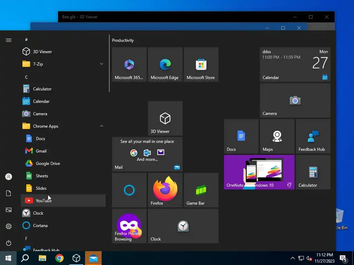
Task: Open taskbar Search magnifier
Action: click(x=25, y=258)
